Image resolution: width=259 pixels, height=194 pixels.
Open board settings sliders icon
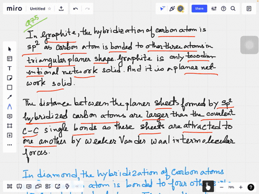point(214,9)
